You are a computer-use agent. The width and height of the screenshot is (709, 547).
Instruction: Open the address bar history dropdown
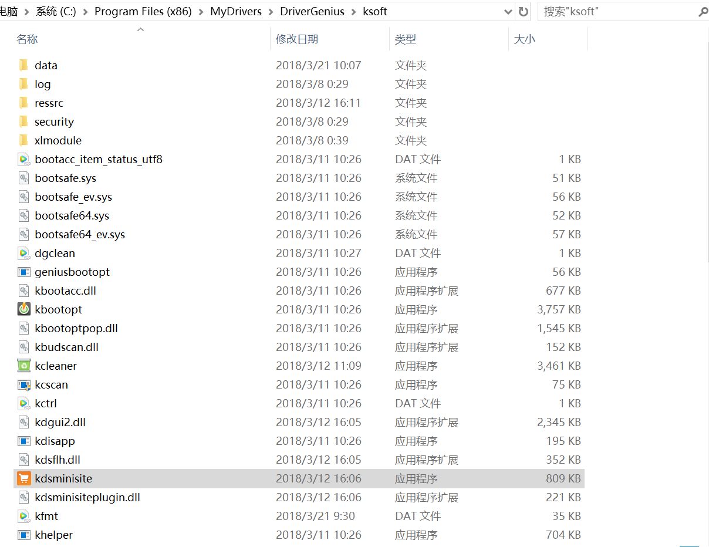(508, 11)
